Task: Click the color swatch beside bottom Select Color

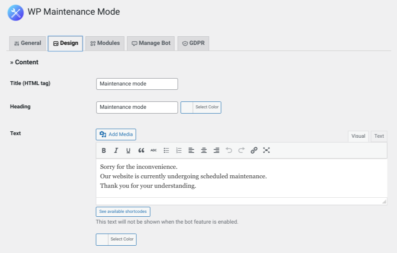Action: (102, 239)
